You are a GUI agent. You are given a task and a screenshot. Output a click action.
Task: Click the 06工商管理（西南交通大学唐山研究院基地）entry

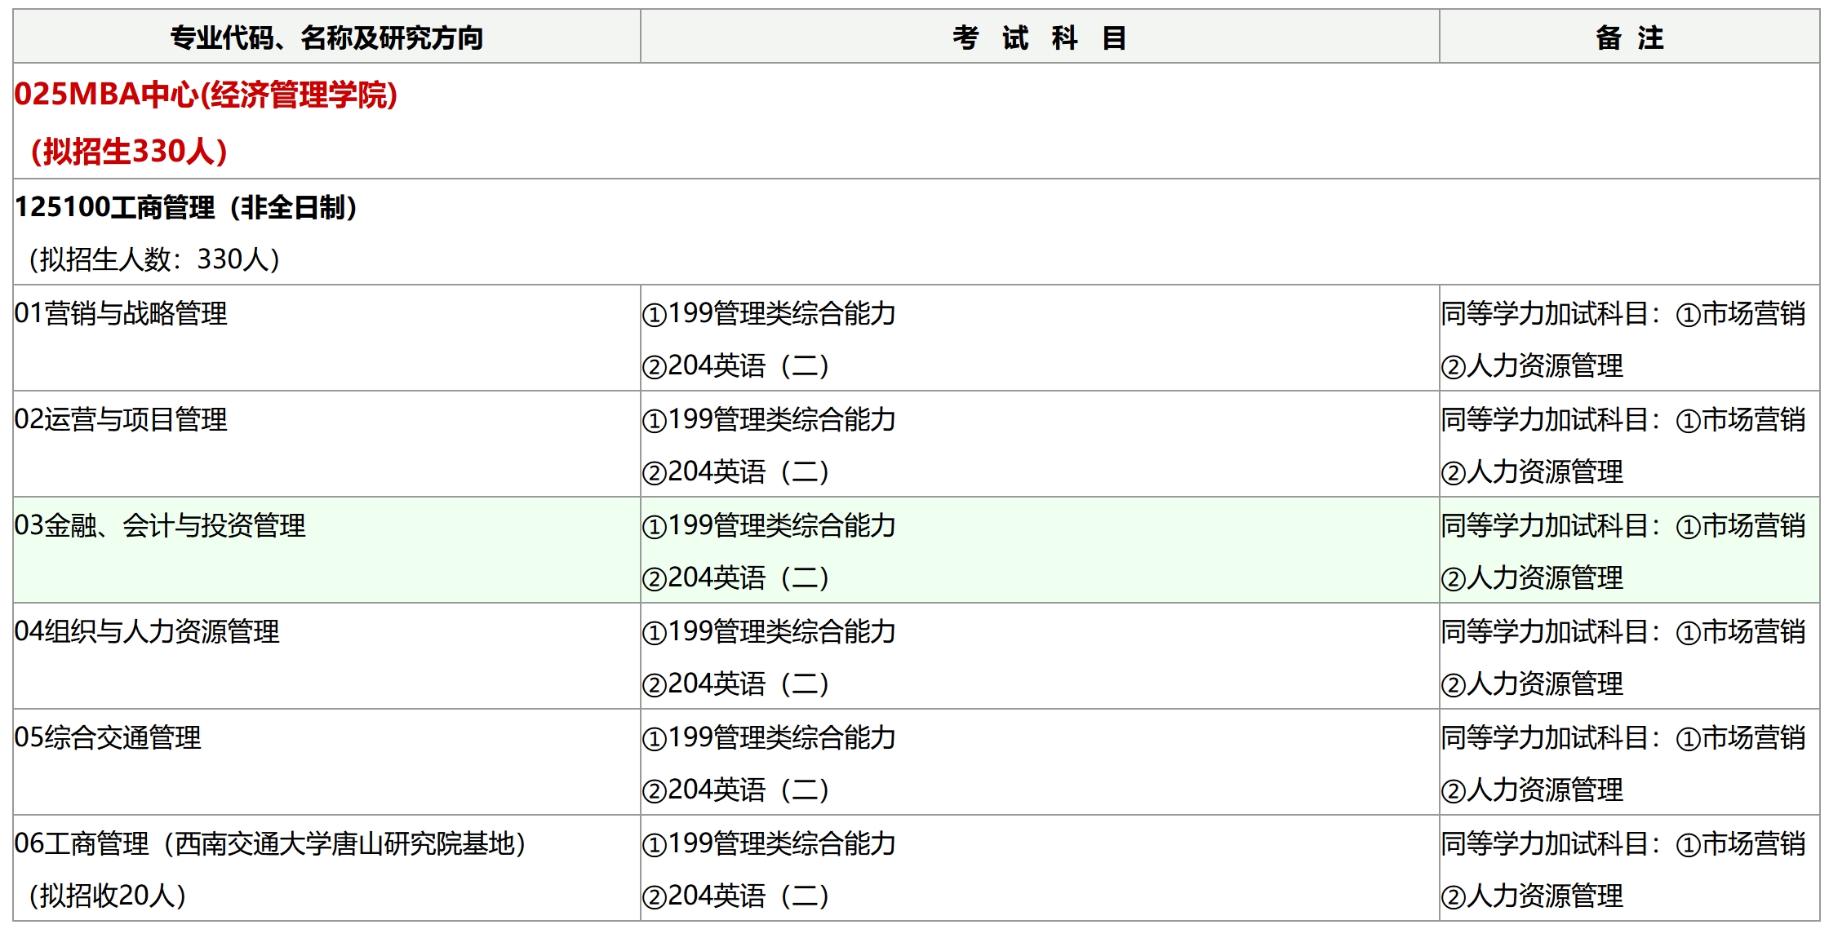270,843
